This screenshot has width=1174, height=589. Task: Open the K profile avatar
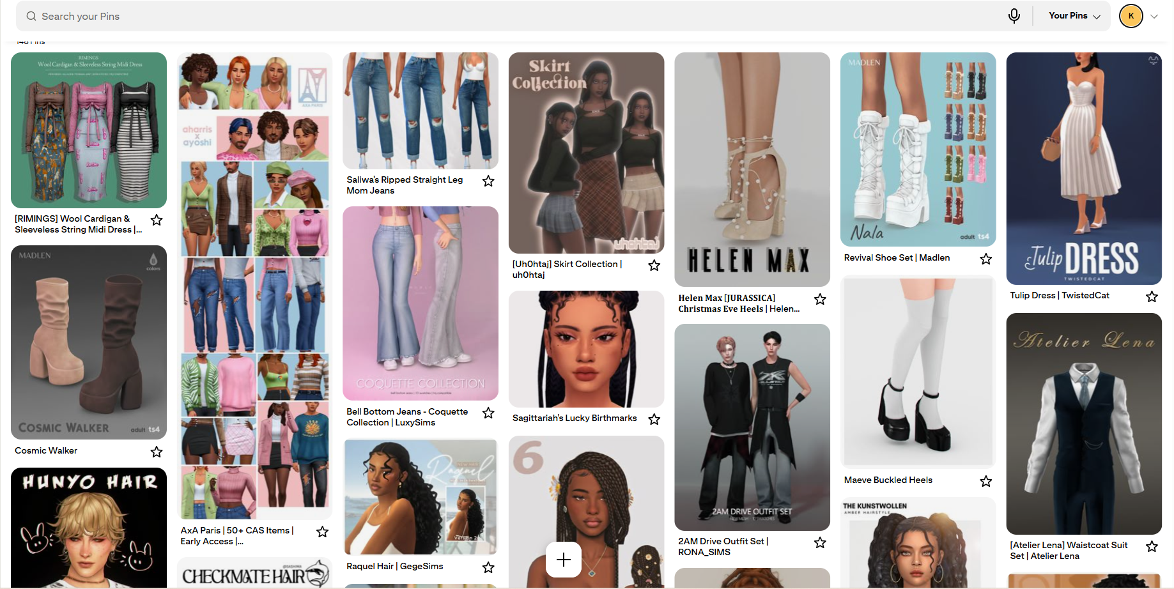[1131, 16]
